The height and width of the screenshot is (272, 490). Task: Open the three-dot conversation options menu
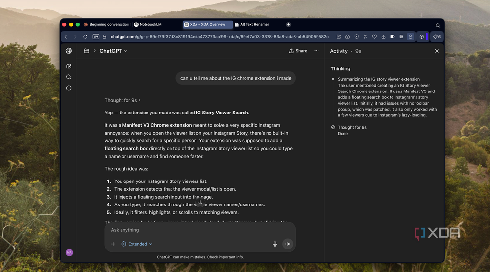coord(316,51)
